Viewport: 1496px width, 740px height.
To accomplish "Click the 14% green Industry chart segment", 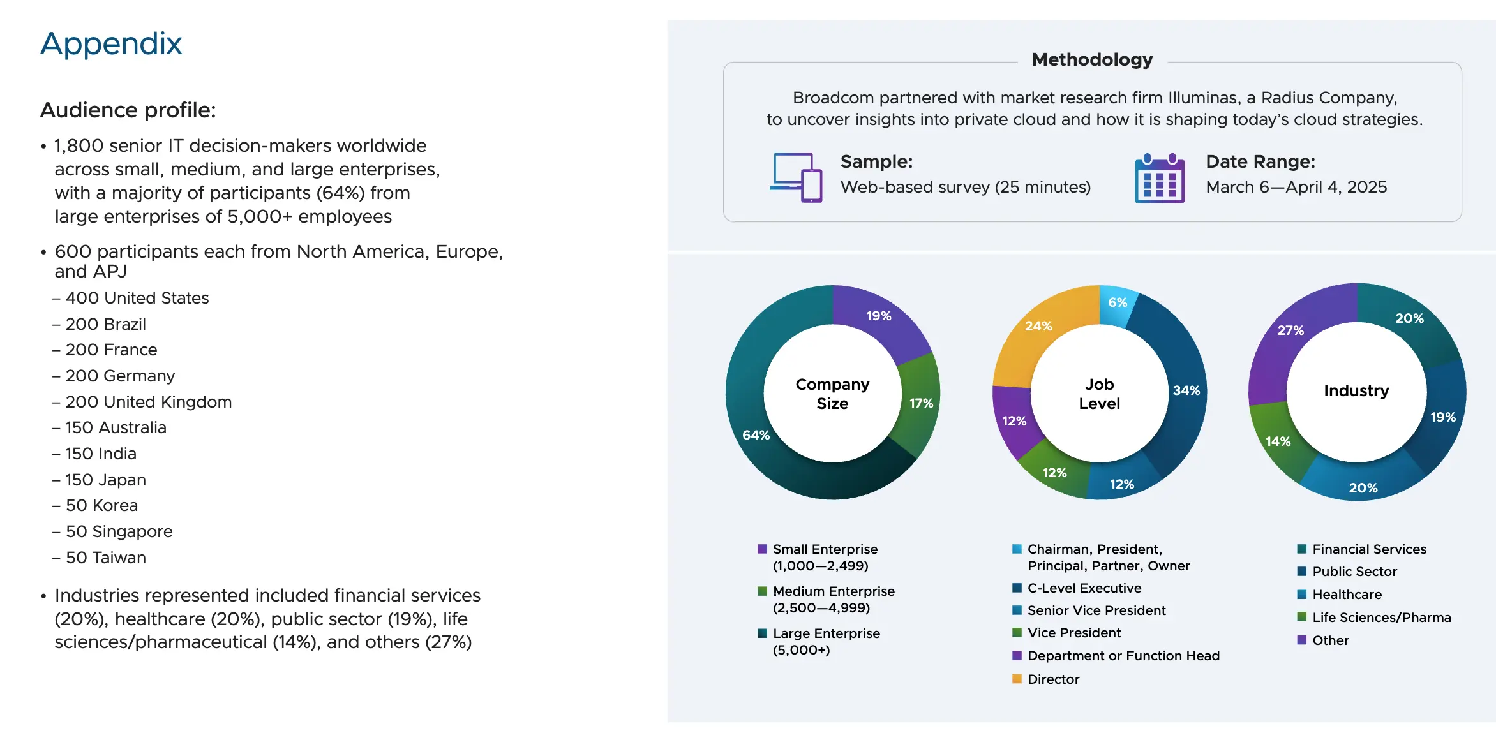I will [1278, 441].
